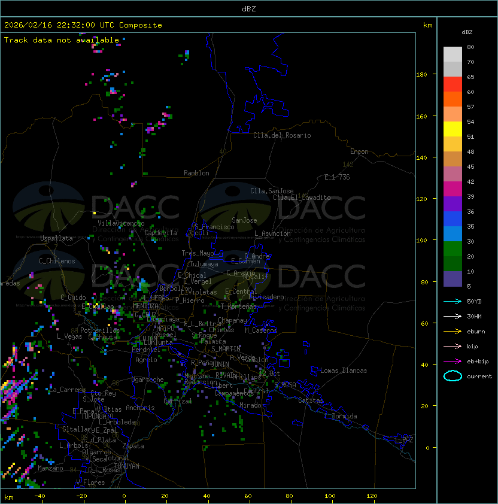Viewport: 498px width, 504px height.
Task: Click the 'Potrerillos' map label
Action: click(100, 330)
